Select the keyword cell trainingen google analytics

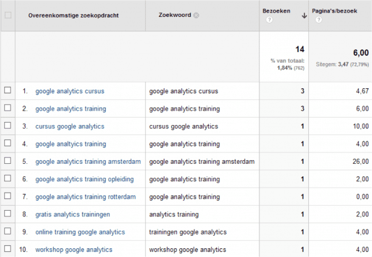[x=188, y=232]
